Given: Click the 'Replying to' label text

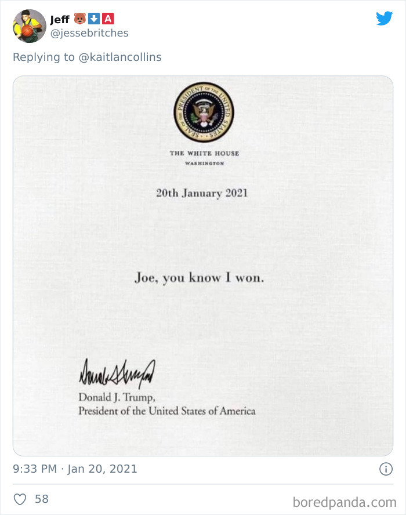Looking at the screenshot, I should [43, 57].
